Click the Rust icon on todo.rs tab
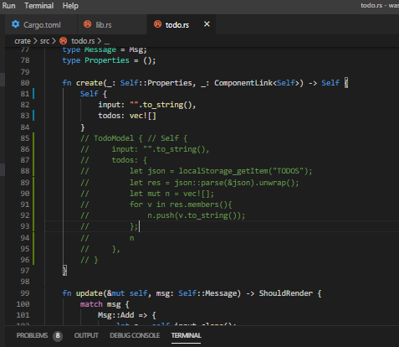The image size is (399, 347). pos(157,24)
